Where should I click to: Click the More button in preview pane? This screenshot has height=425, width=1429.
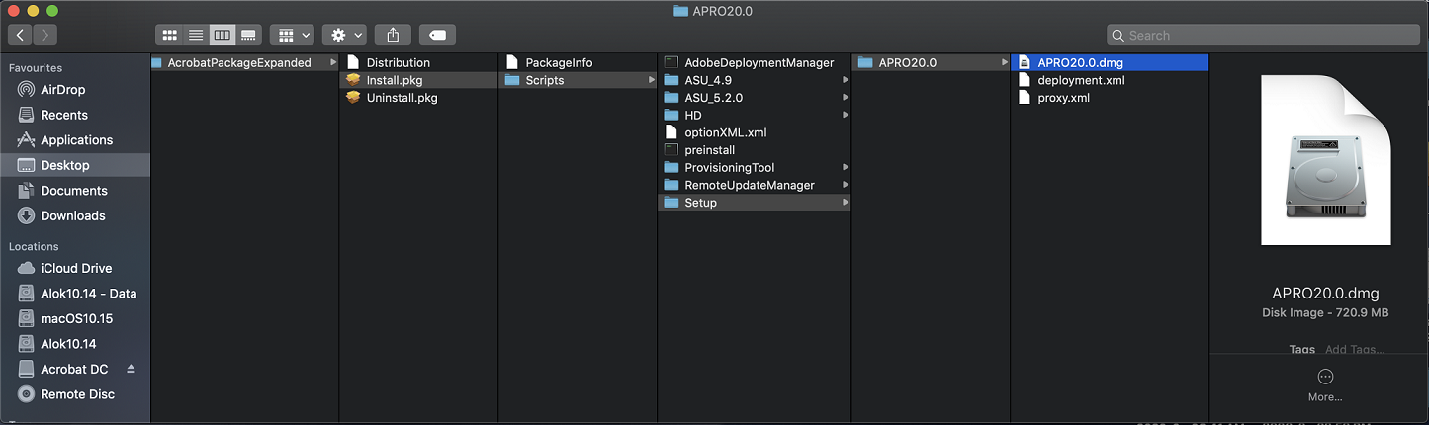pos(1325,384)
